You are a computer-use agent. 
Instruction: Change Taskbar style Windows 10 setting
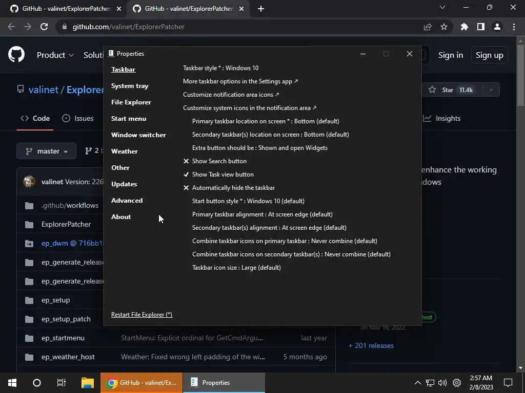click(x=220, y=68)
